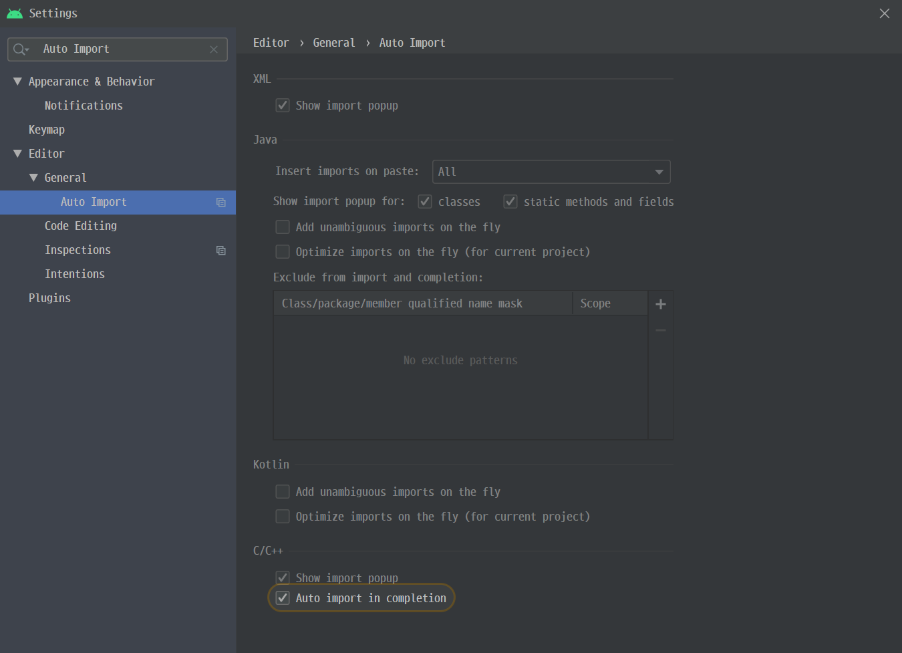Click General in the breadcrumb path
The image size is (902, 653).
tap(334, 43)
